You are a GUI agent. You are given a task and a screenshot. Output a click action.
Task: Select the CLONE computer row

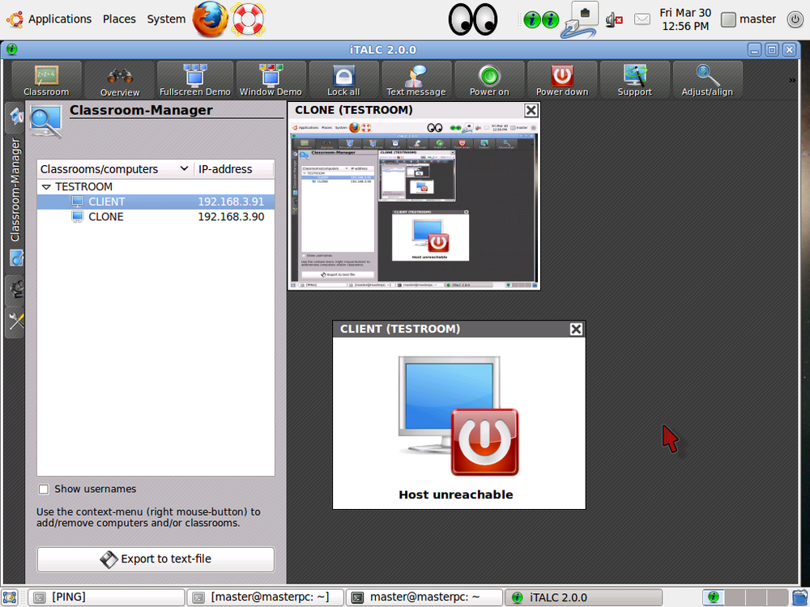point(156,217)
